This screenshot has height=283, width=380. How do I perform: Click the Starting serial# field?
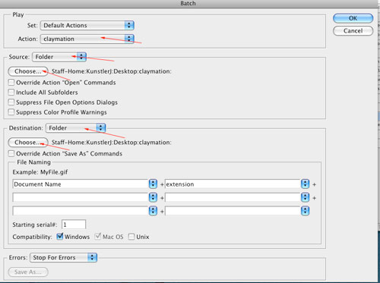click(x=74, y=225)
